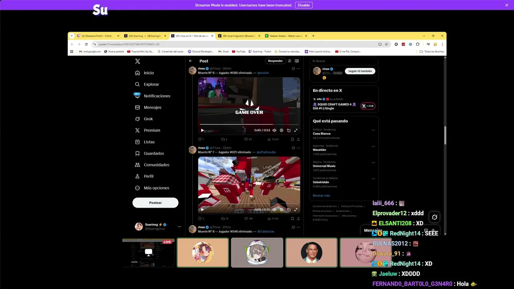Screen dimensions: 514x289
Task: Open Más opciones in sidebar
Action: click(152, 188)
